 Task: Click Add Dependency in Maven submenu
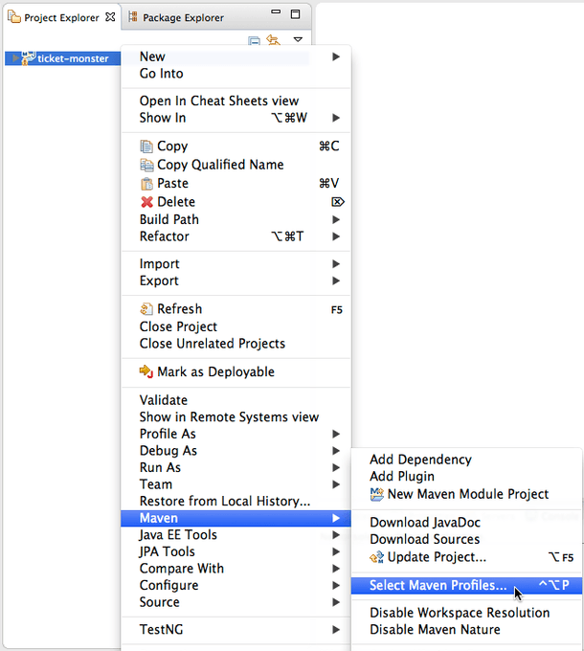pyautogui.click(x=420, y=460)
